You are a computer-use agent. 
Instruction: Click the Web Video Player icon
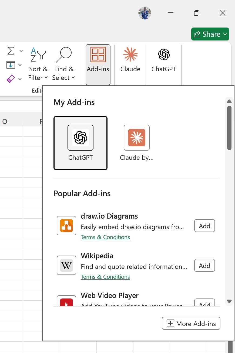(66, 301)
